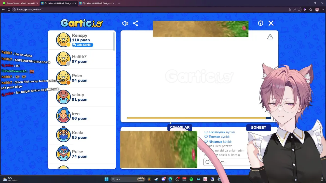Click Kenspy's avatar
Screen dimensions: 326x183
click(x=63, y=40)
